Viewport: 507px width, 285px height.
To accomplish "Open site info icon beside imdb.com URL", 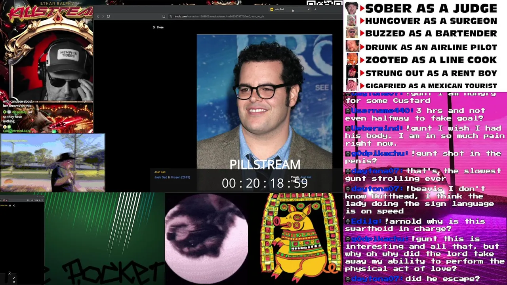I will coord(171,16).
